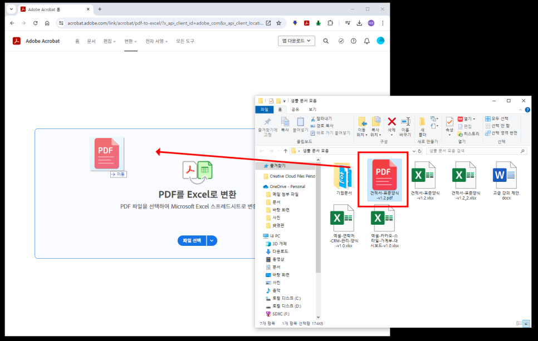Open Acrobat 모든 도구 menu item
This screenshot has height=341, width=538.
click(x=185, y=41)
